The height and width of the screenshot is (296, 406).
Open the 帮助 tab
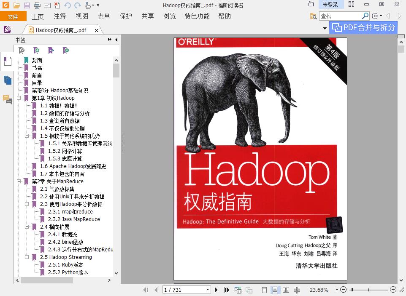pyautogui.click(x=224, y=16)
